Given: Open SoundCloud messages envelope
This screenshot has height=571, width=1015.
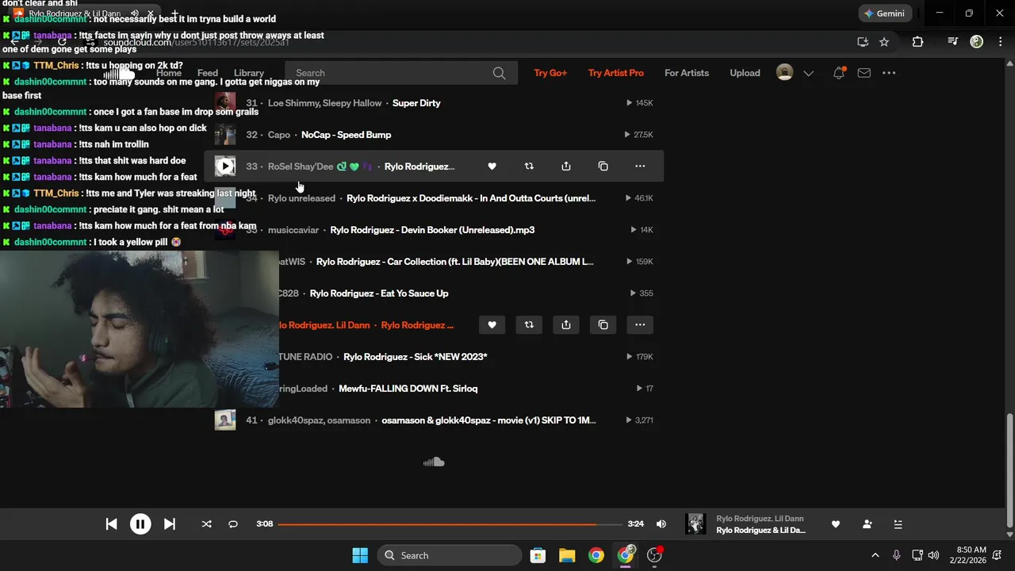Looking at the screenshot, I should tap(864, 73).
